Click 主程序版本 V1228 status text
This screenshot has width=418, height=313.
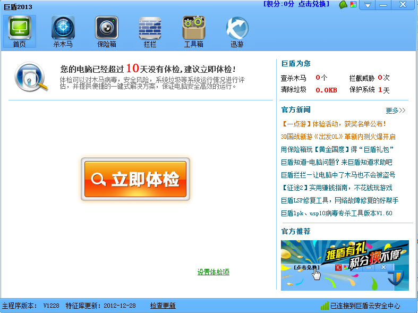[x=31, y=306]
